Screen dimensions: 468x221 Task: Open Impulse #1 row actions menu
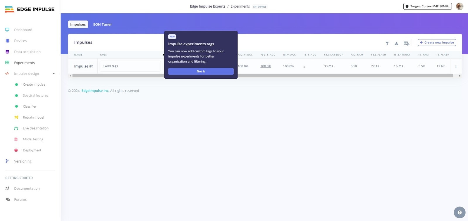click(456, 66)
